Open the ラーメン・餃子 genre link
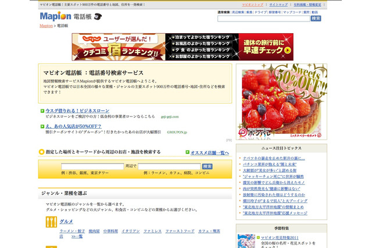The width and height of the screenshot is (372, 248). pos(72,231)
